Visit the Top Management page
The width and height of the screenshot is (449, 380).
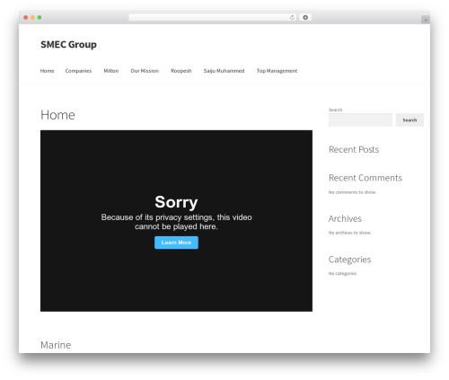coord(277,71)
